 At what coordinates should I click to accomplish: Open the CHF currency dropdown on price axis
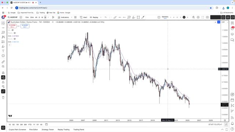coord(225,22)
